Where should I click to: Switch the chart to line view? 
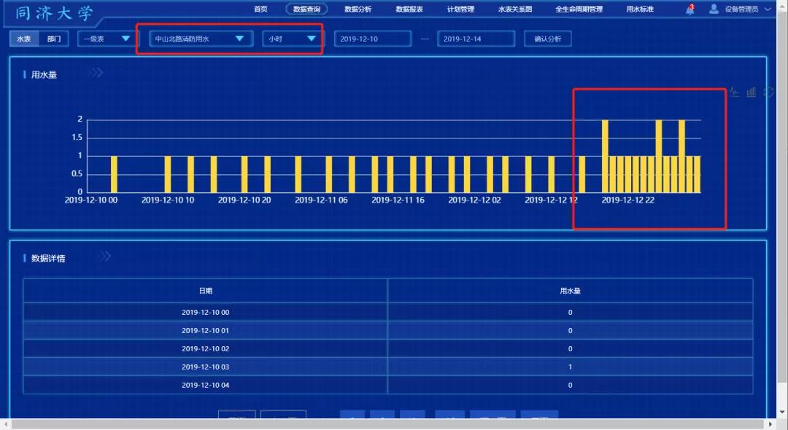pos(734,93)
